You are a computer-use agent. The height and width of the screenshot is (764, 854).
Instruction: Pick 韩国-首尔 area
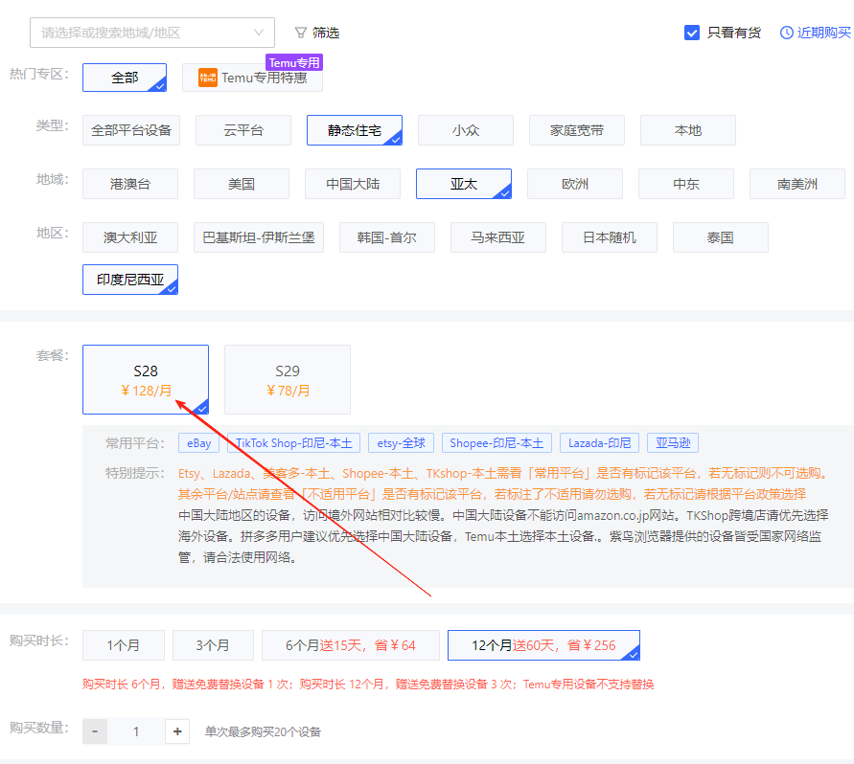pyautogui.click(x=386, y=237)
